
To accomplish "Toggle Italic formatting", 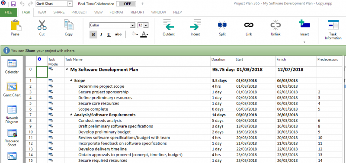I will (101, 35).
